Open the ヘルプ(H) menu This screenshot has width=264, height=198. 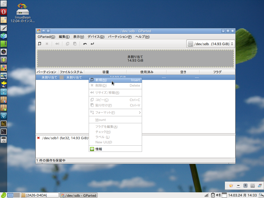pos(142,37)
